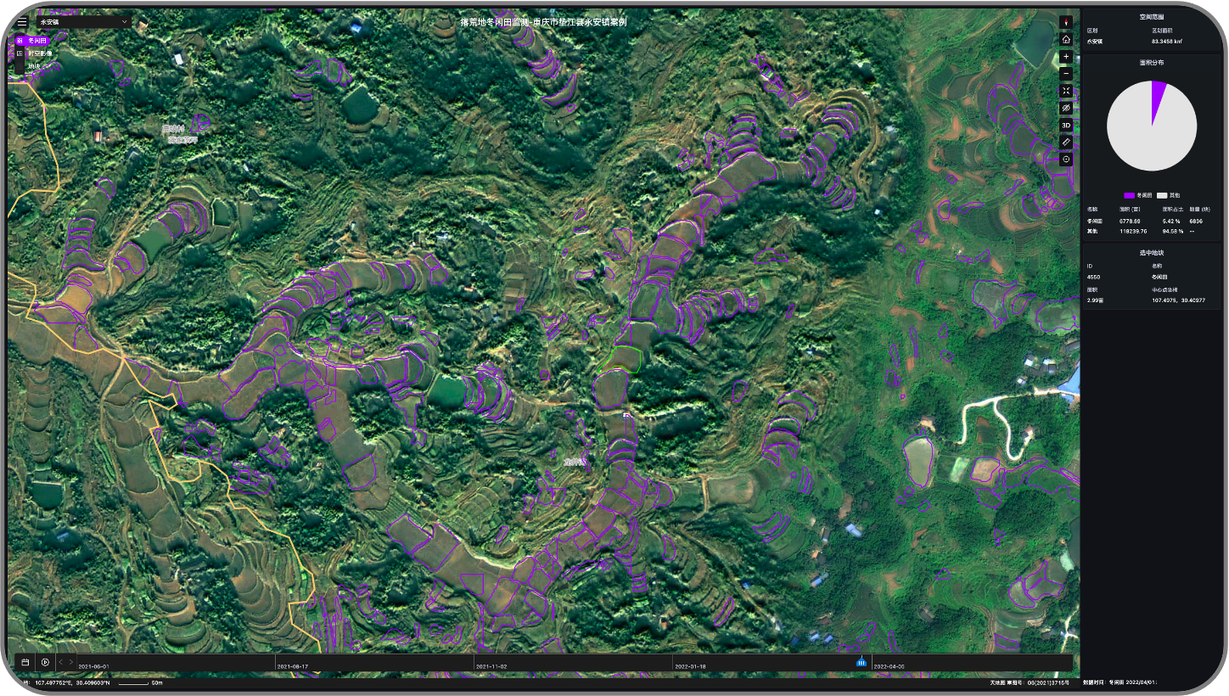This screenshot has height=696, width=1229.
Task: Click the purple 冬闲田 legend swatch
Action: click(x=1129, y=195)
